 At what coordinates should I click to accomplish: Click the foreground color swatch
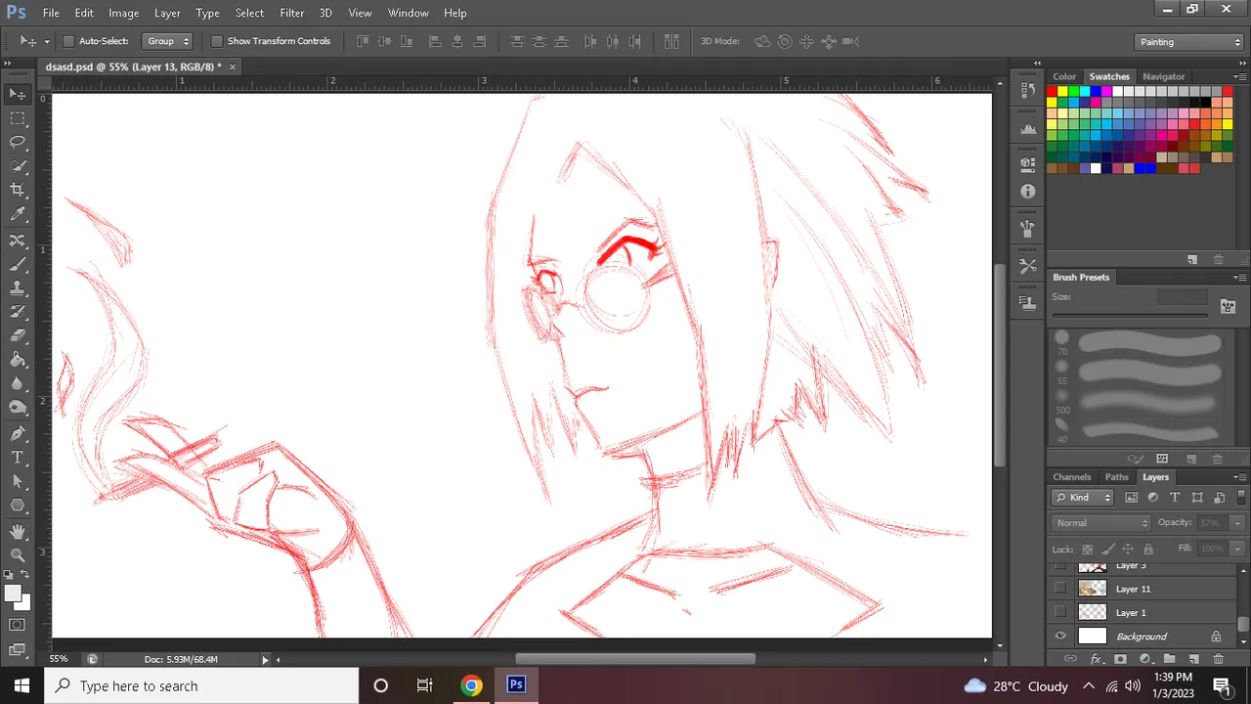tap(14, 594)
